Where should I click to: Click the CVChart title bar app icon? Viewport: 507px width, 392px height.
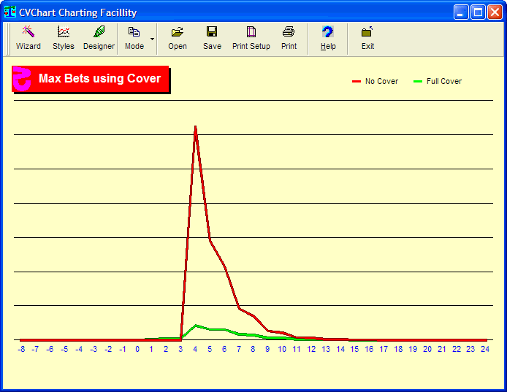pos(10,12)
